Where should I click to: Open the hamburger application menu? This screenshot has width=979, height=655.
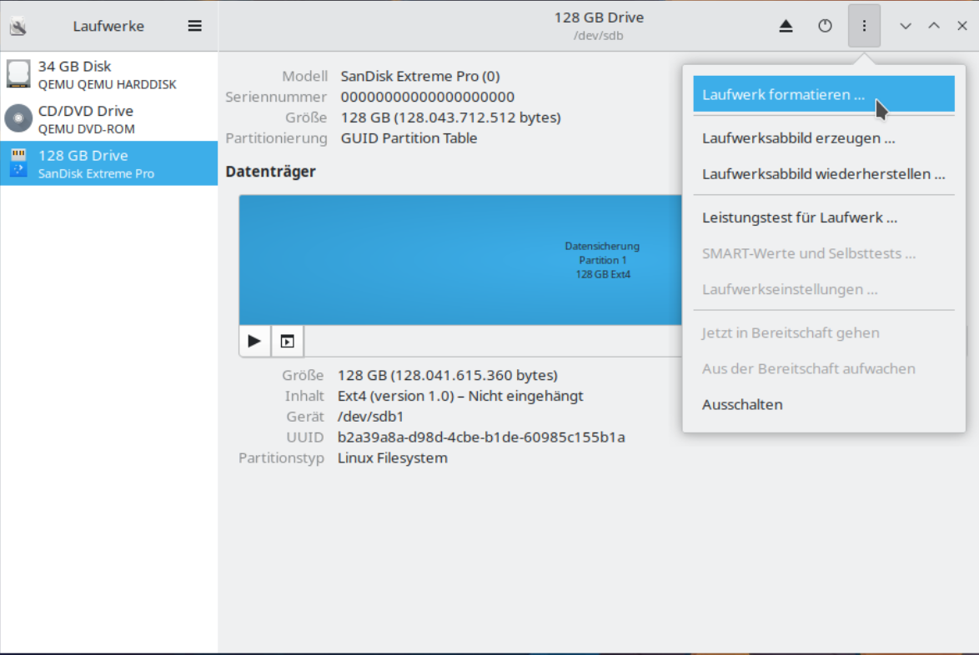194,26
